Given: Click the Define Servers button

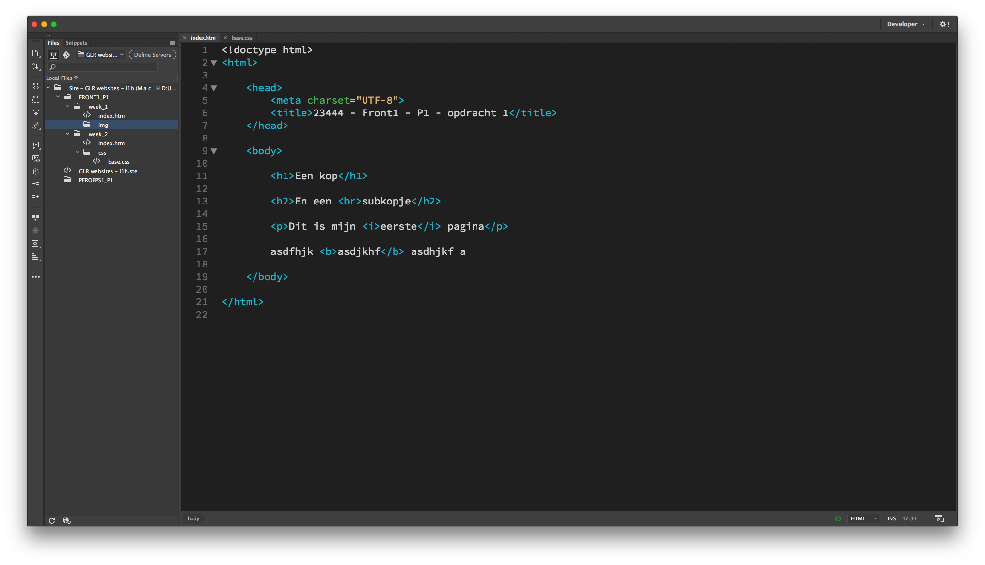Looking at the screenshot, I should tap(152, 55).
